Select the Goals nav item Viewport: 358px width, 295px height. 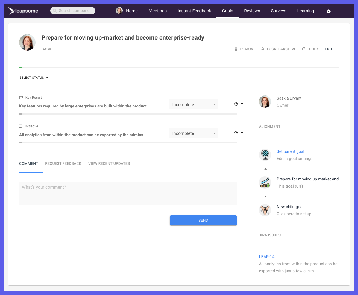pyautogui.click(x=227, y=11)
